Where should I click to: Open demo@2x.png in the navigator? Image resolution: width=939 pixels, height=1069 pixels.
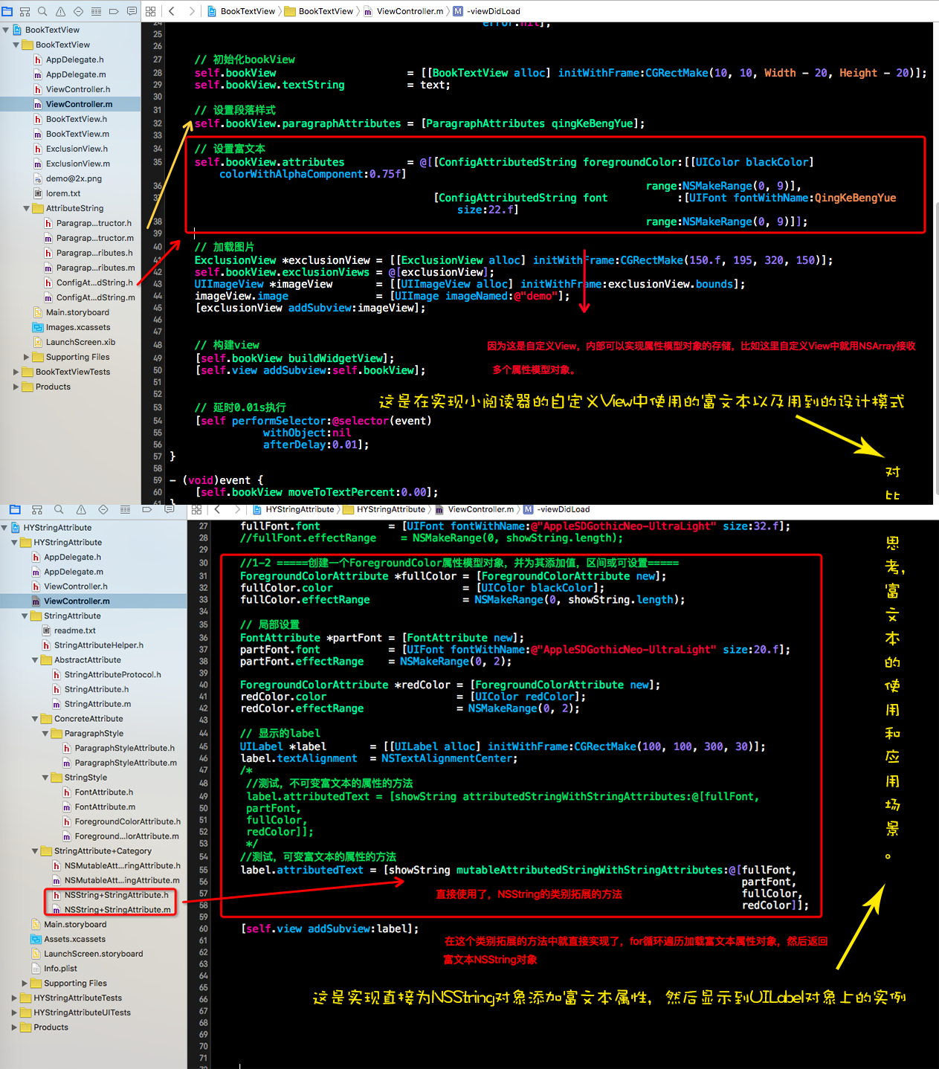(x=73, y=178)
